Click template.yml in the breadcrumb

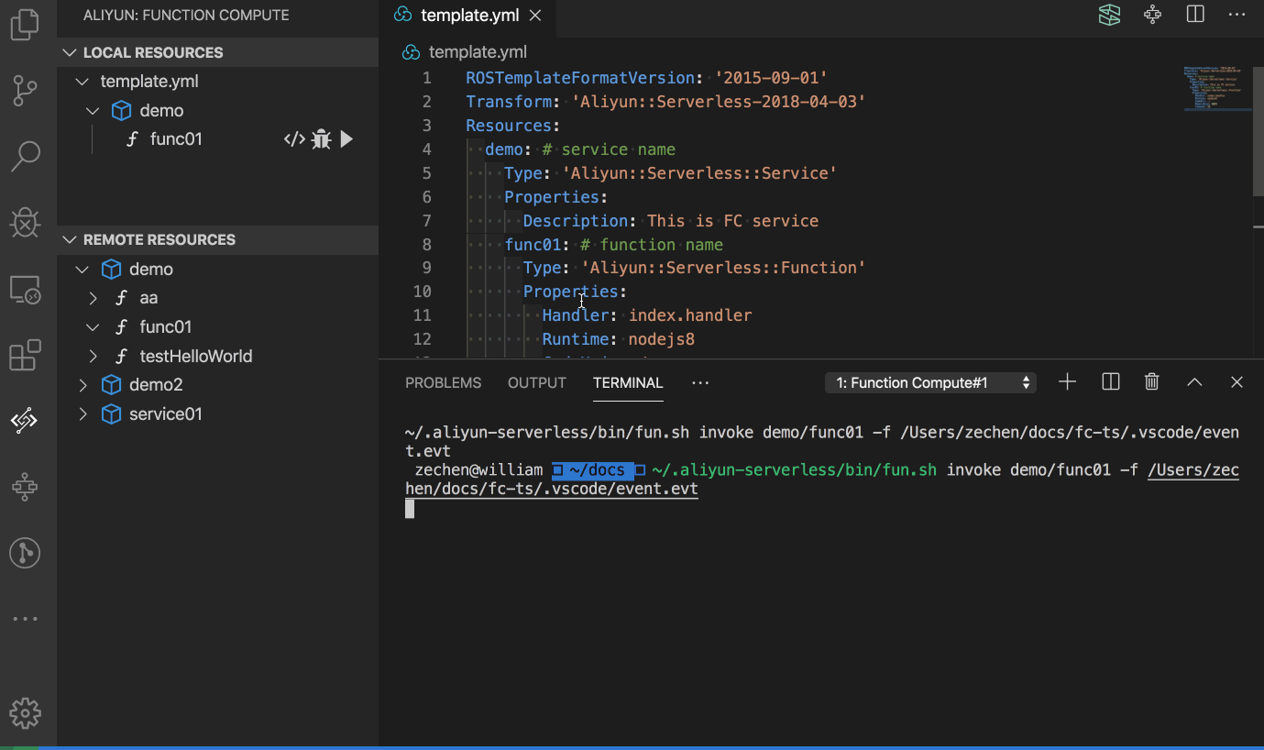[x=478, y=52]
